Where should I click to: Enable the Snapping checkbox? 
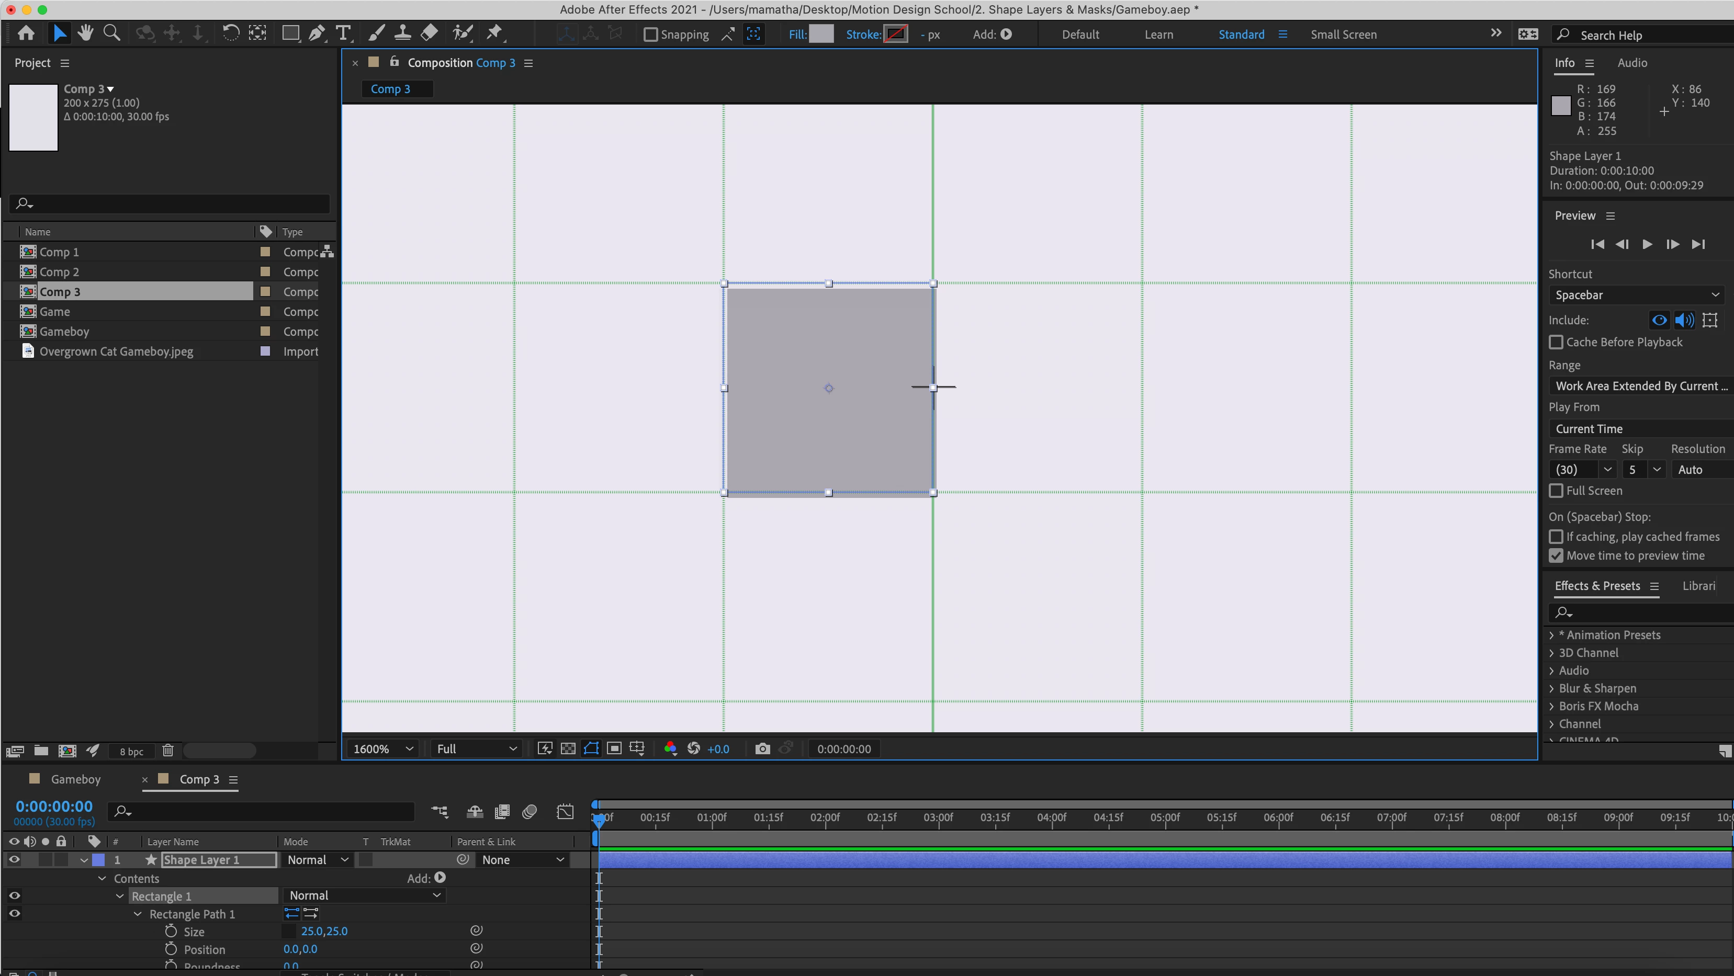[x=650, y=35]
